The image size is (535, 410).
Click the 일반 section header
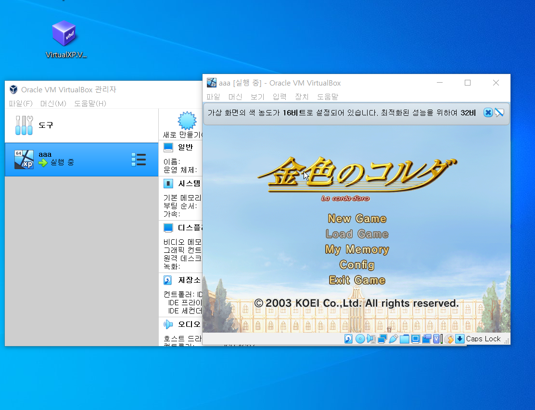click(x=186, y=147)
